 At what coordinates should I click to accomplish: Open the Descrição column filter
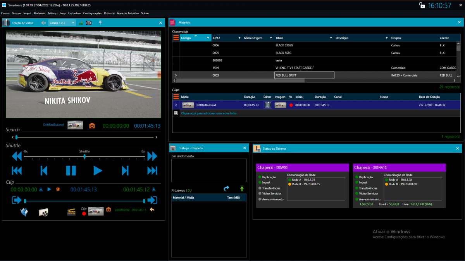pyautogui.click(x=387, y=38)
